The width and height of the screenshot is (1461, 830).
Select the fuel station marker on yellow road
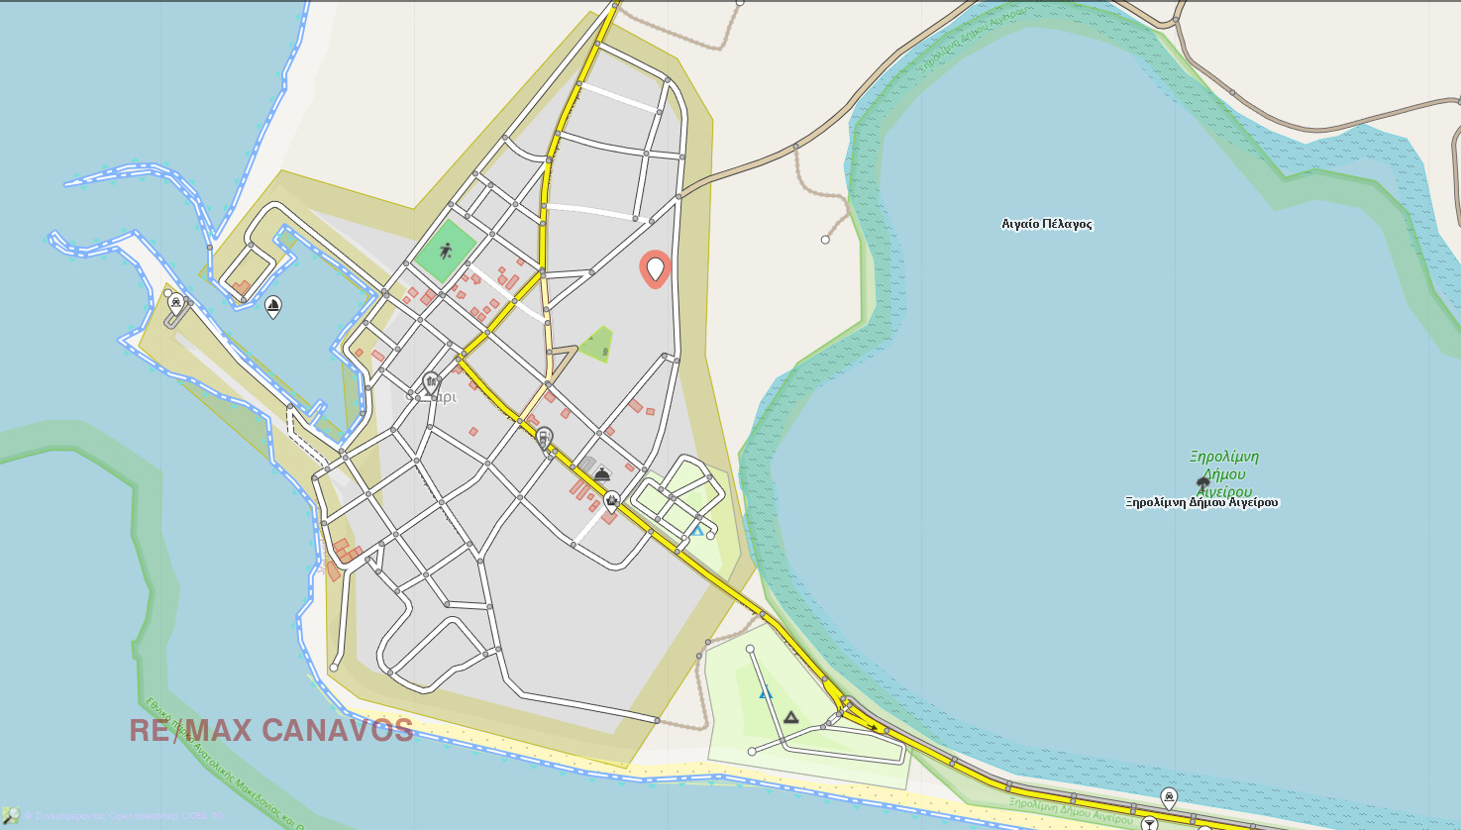[544, 436]
